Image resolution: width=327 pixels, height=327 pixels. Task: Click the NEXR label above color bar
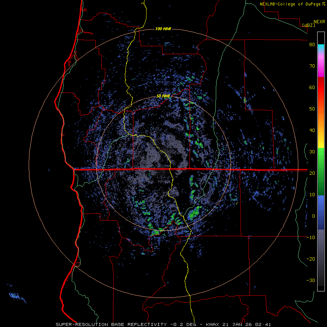319,22
